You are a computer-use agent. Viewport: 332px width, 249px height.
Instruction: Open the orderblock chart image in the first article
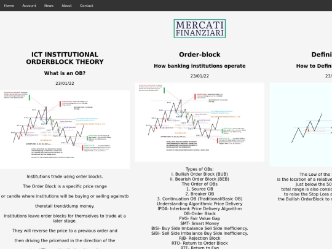pos(65,129)
